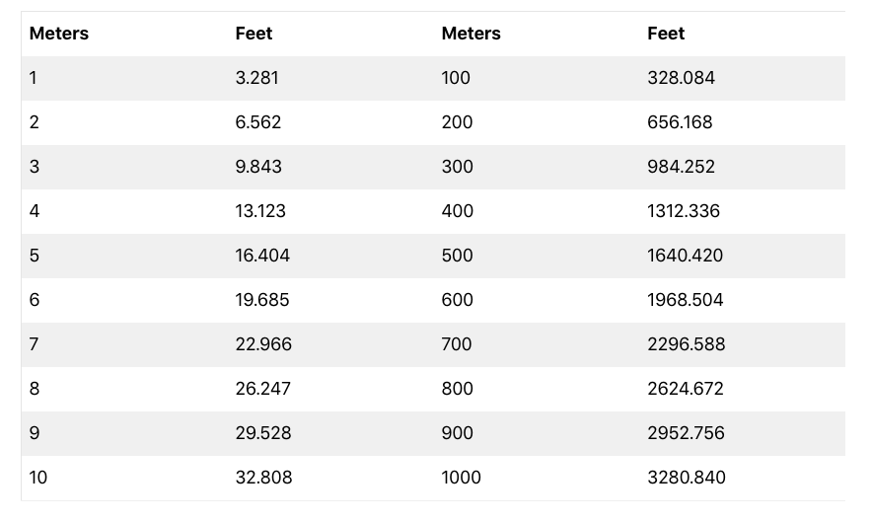Select the 13.123 feet cell
Viewport: 872px width, 521px height.
tap(260, 211)
